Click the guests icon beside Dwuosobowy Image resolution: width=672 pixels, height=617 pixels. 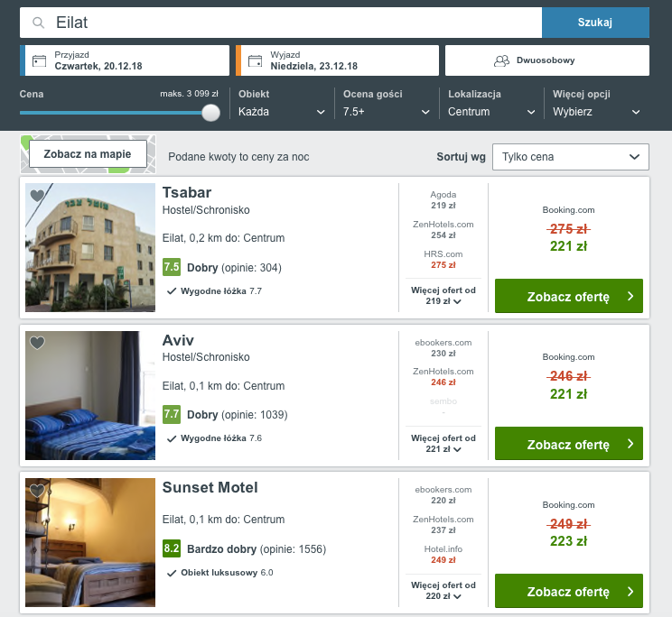[x=501, y=60]
